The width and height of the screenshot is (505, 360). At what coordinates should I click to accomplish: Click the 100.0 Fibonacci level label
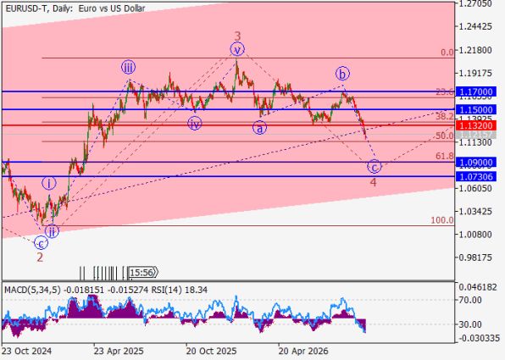click(442, 220)
